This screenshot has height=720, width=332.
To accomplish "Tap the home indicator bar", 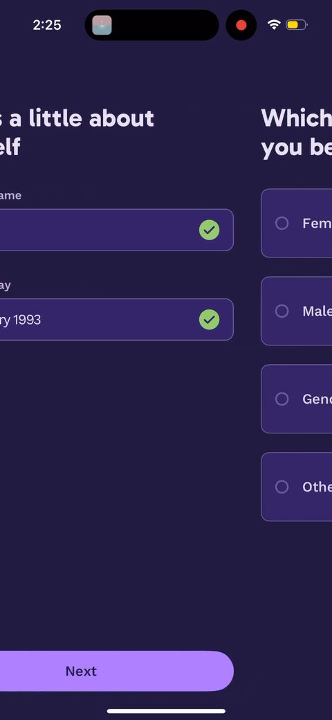I will click(166, 711).
